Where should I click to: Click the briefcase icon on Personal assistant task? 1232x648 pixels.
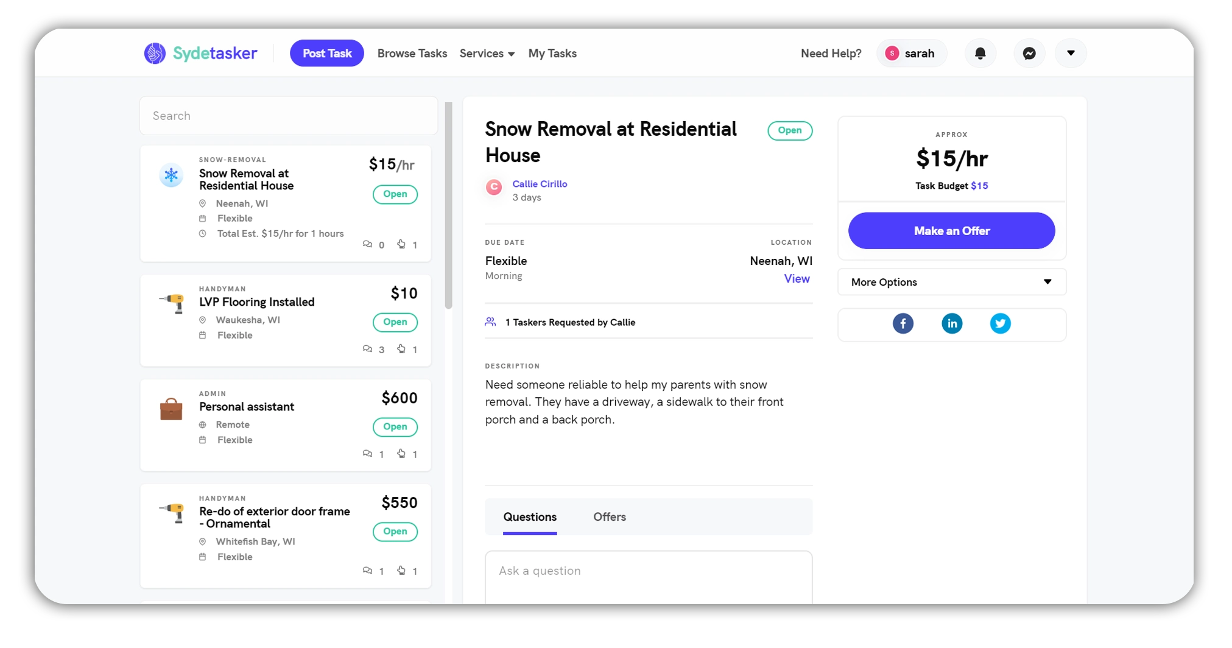pyautogui.click(x=171, y=408)
